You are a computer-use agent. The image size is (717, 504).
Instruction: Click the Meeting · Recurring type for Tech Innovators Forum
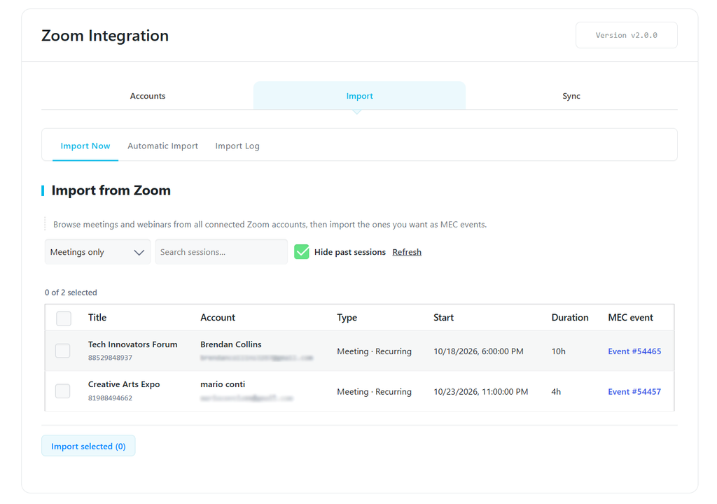(374, 351)
